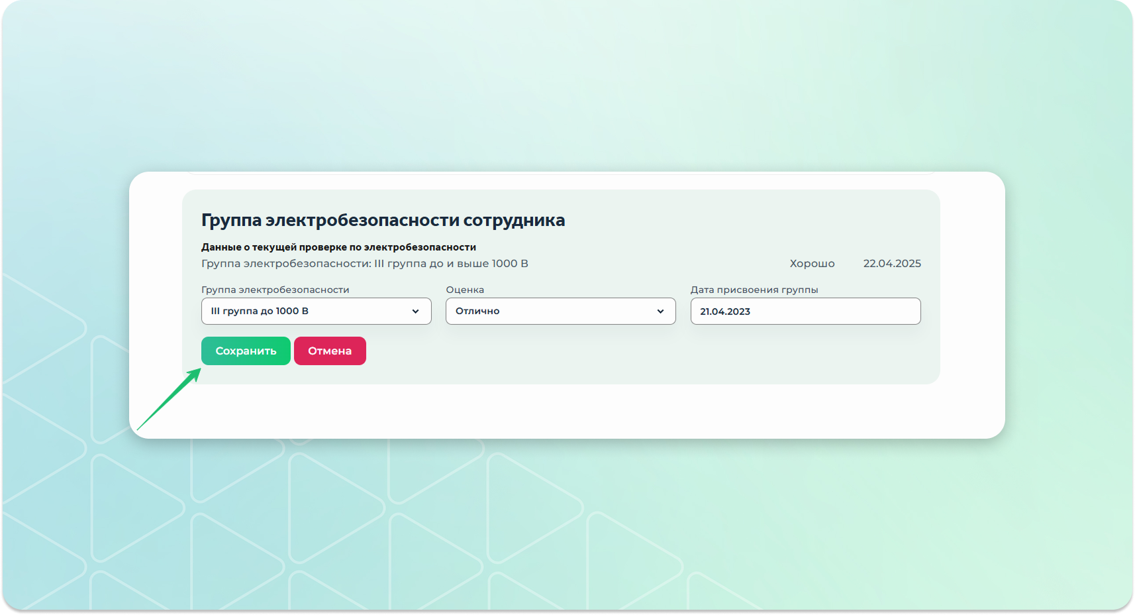Click the Дата присвоения группы label

(754, 290)
